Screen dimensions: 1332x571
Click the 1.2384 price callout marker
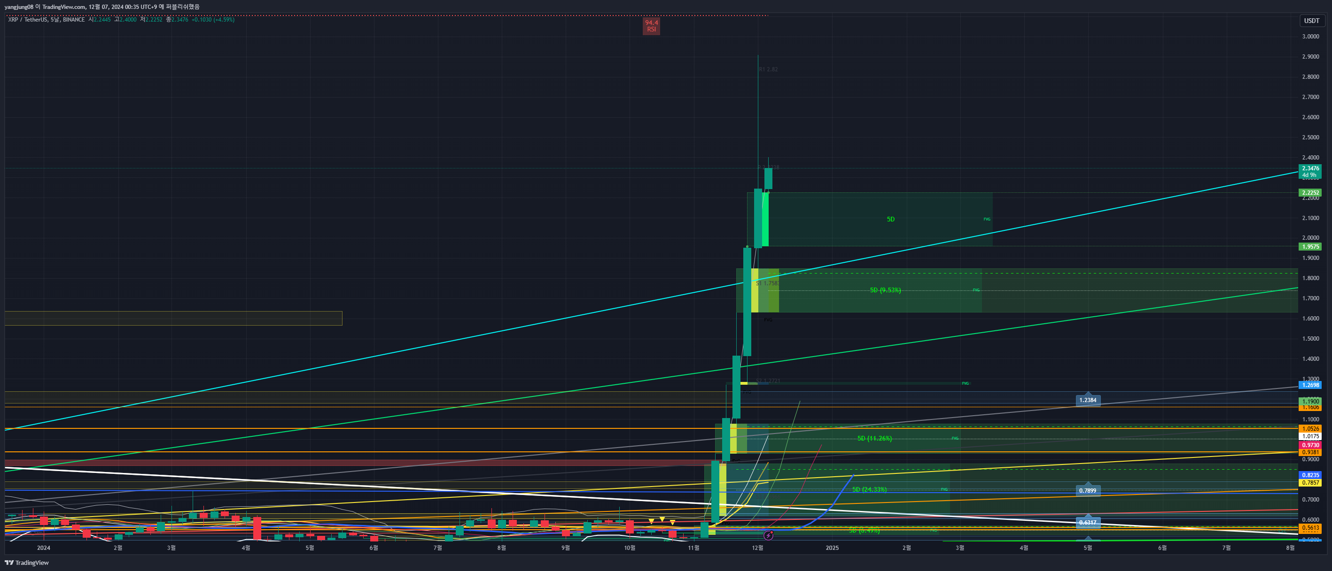click(x=1087, y=400)
